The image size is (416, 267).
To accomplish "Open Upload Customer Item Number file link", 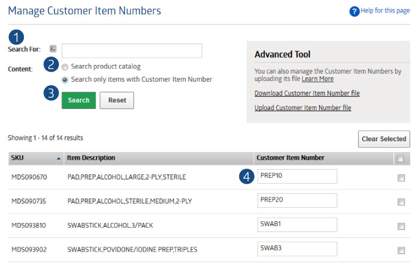I will tap(303, 108).
